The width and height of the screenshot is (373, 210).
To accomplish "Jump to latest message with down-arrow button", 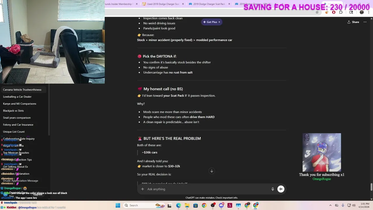I will point(212,171).
